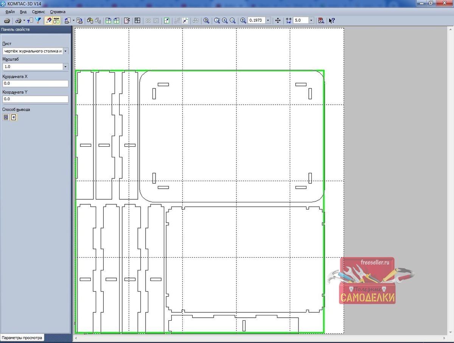The width and height of the screenshot is (454, 343).
Task: Select the first Способ вывода option button
Action: coord(6,118)
